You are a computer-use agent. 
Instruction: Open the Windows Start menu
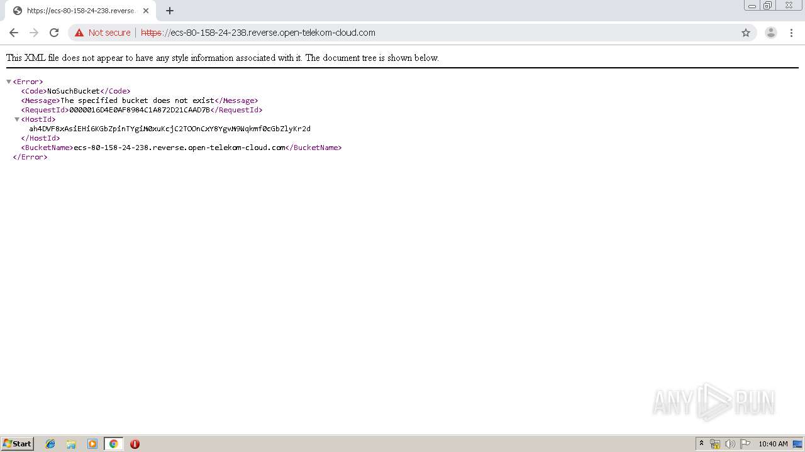(17, 444)
